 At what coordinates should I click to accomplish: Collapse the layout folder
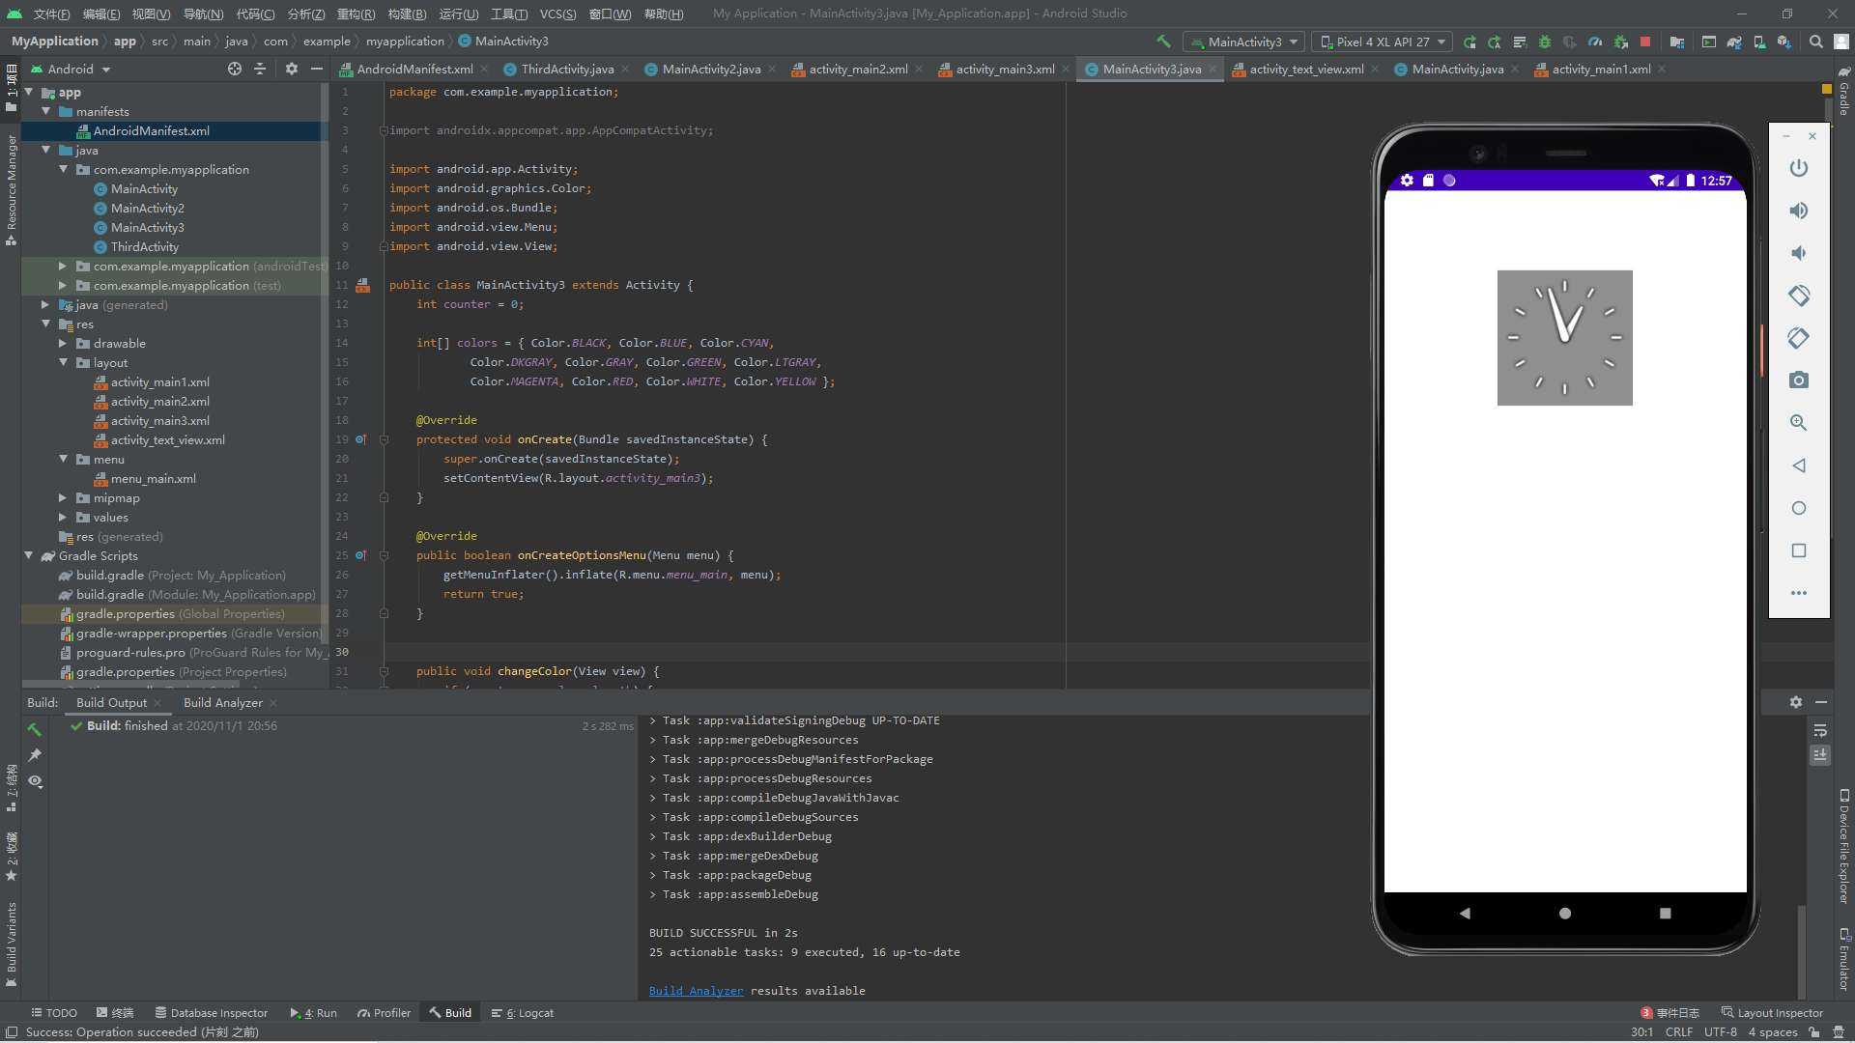point(63,362)
